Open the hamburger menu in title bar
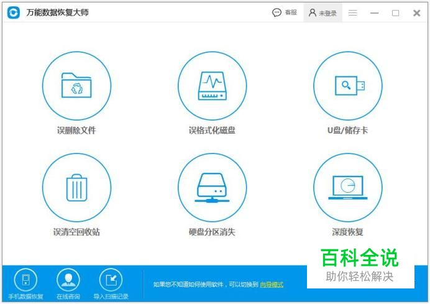Screen dimensions: 430x304 353,13
